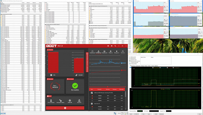
Task: Edit max value field in CPU Package graph
Action: click(166, 3)
